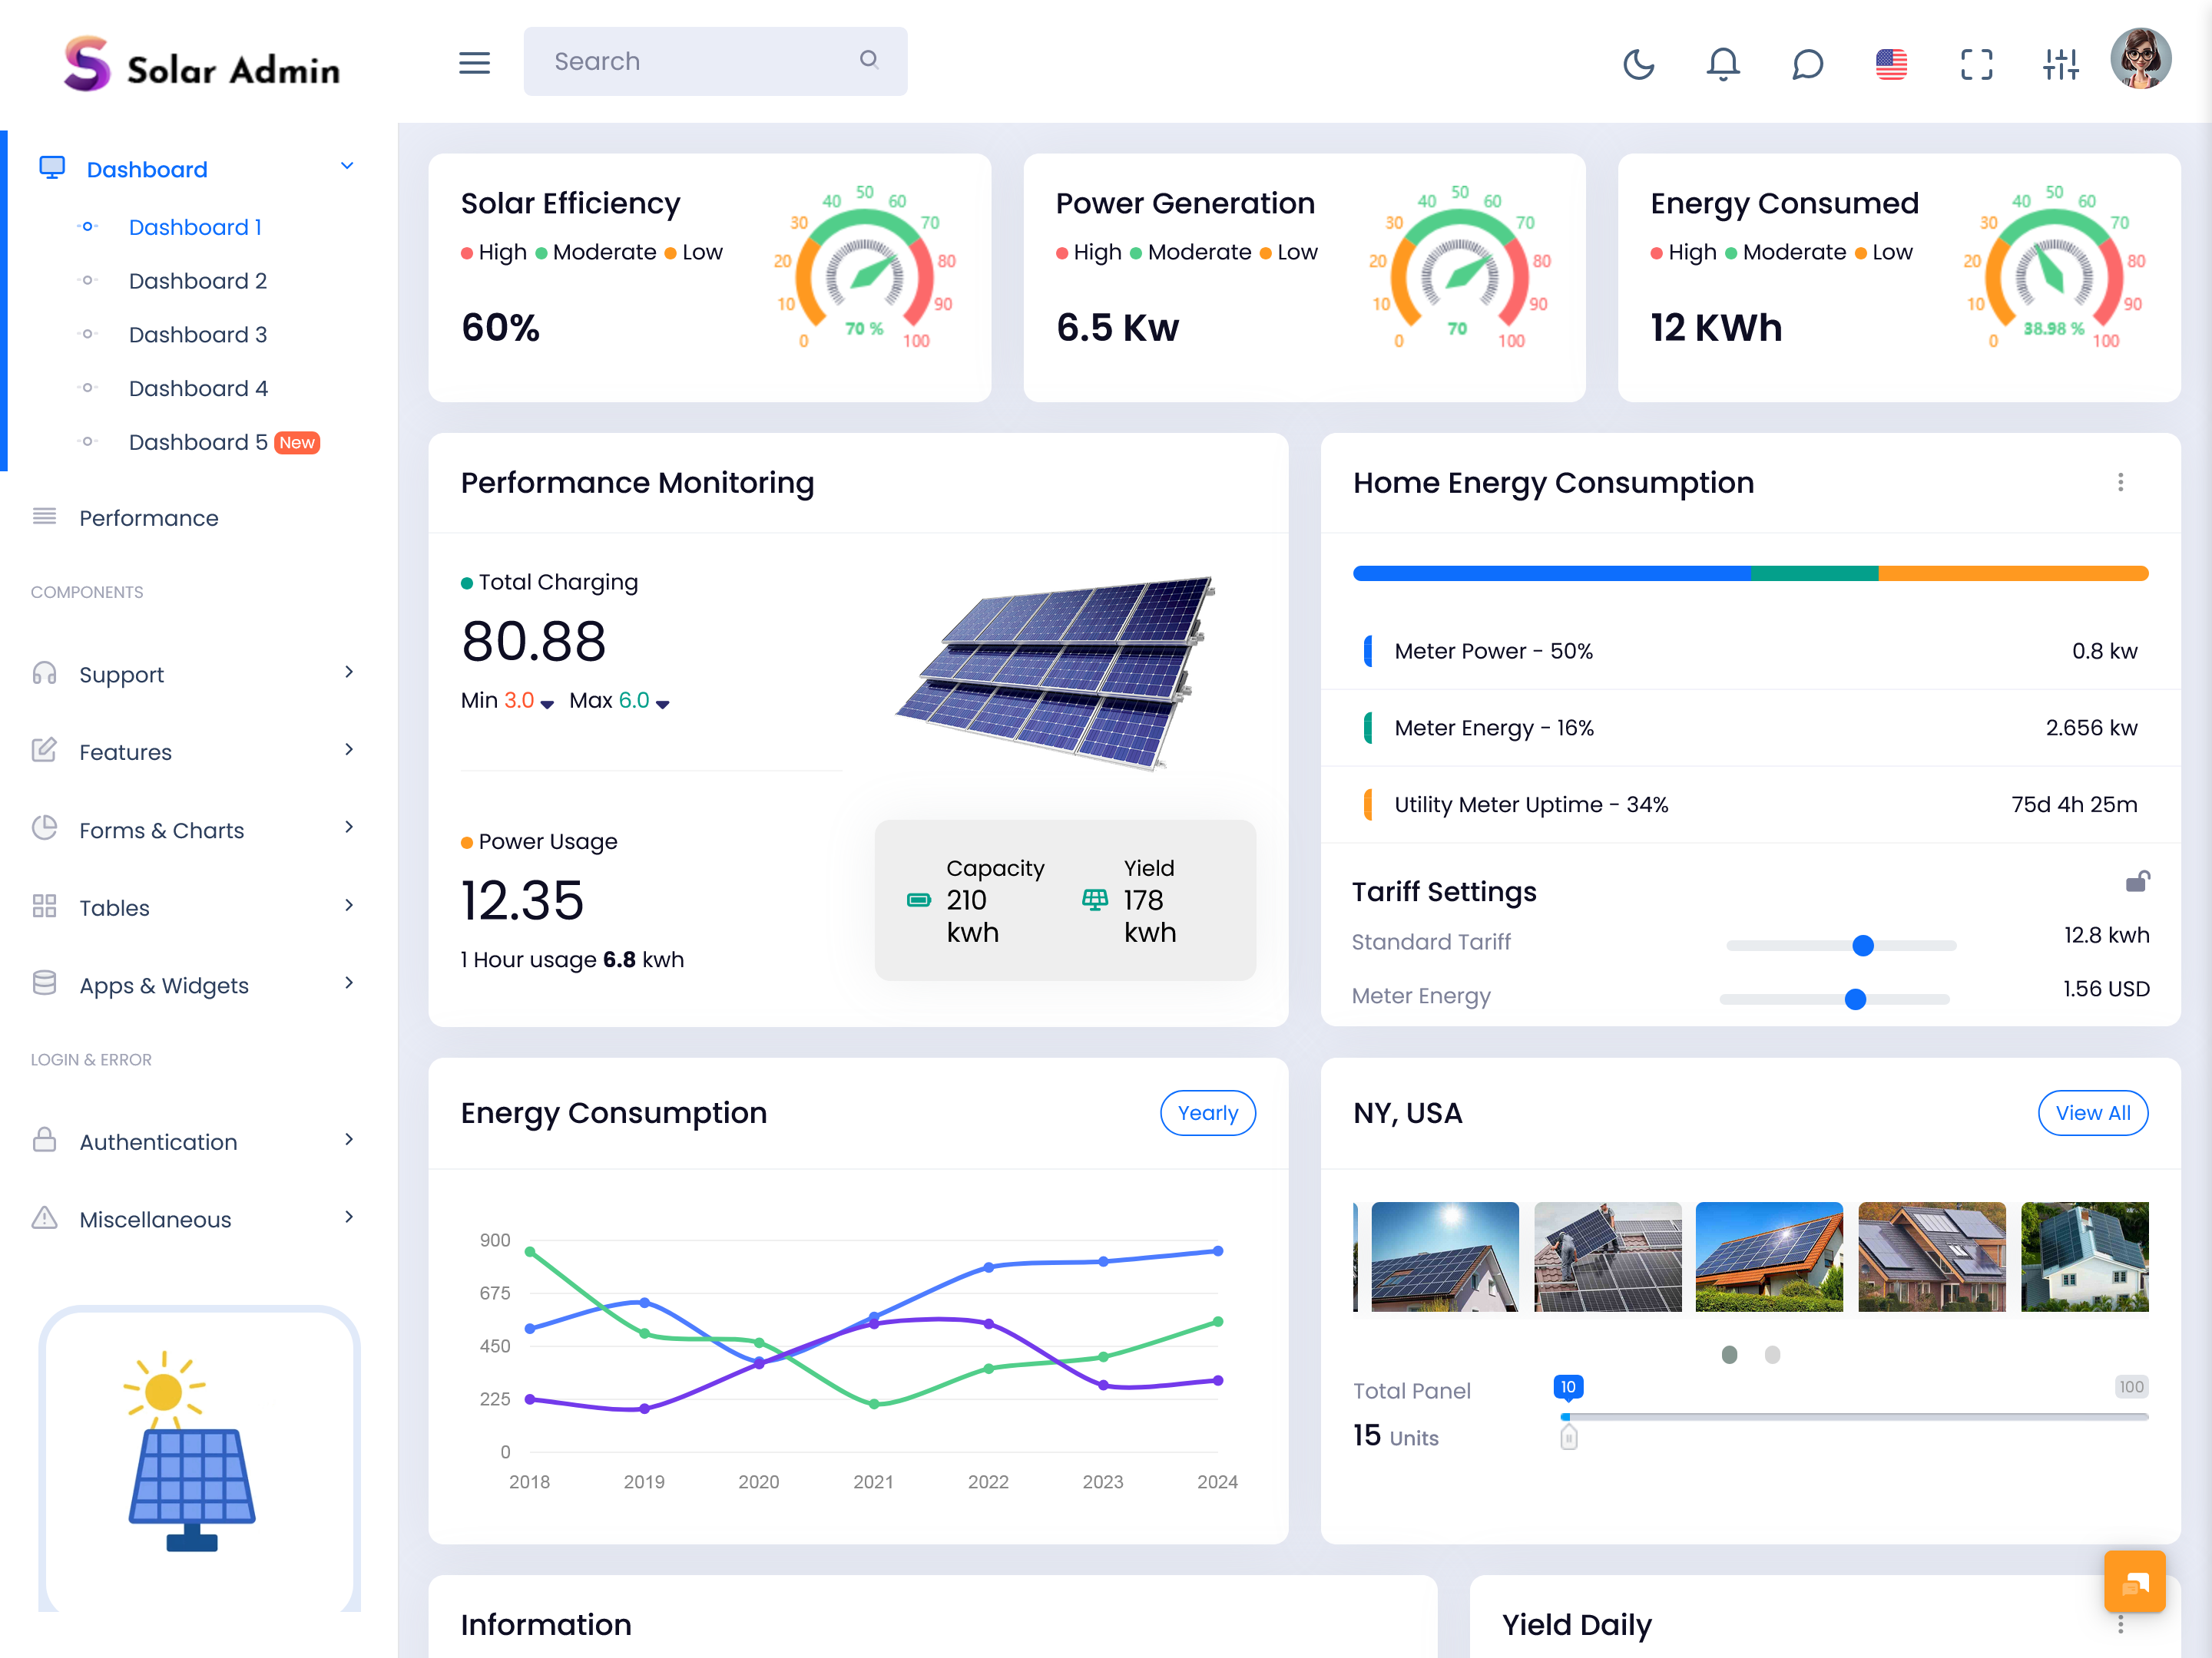Image resolution: width=2212 pixels, height=1658 pixels.
Task: Open the Performance menu item
Action: click(x=148, y=517)
